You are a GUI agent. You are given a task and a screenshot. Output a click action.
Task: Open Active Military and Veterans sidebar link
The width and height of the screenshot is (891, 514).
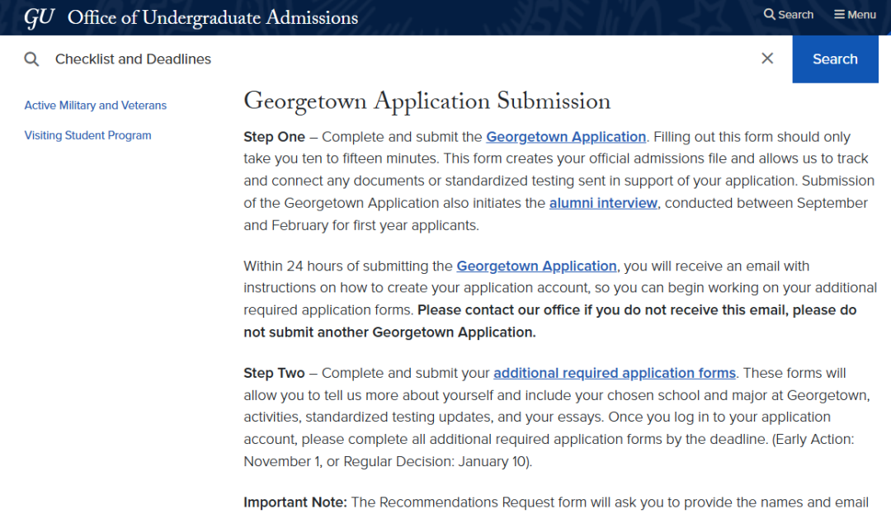(x=96, y=105)
